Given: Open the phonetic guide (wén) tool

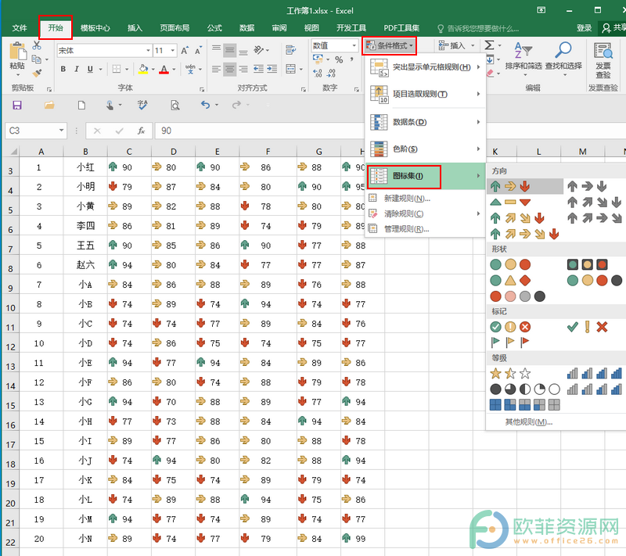Looking at the screenshot, I should coord(190,69).
